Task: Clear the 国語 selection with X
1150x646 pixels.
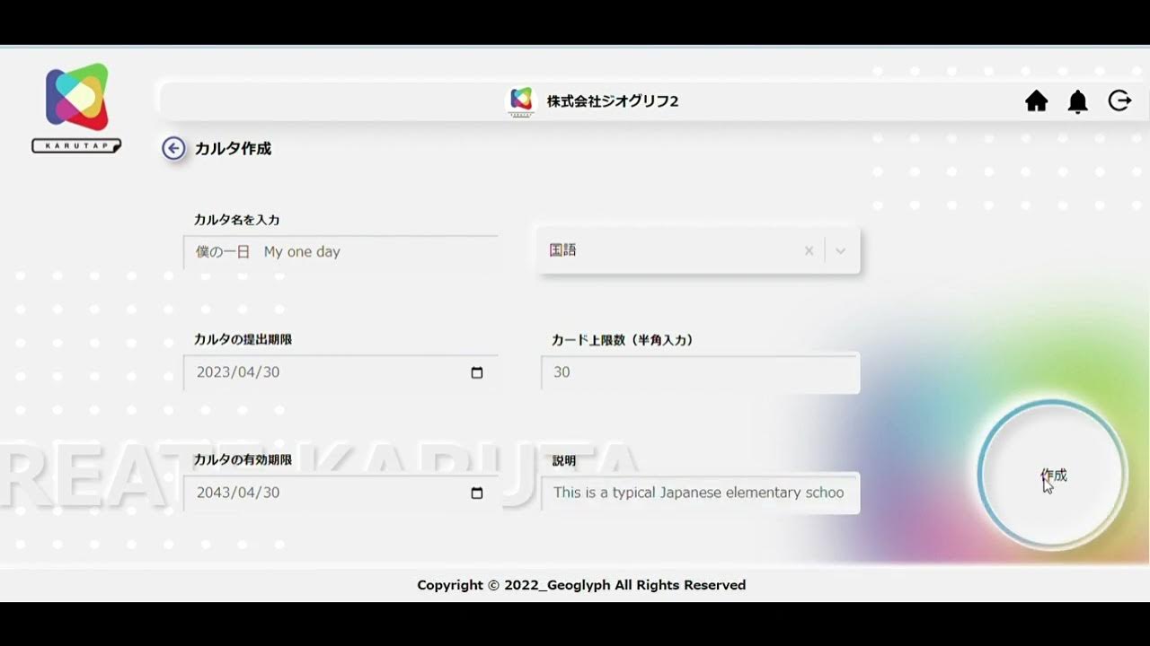Action: click(809, 251)
